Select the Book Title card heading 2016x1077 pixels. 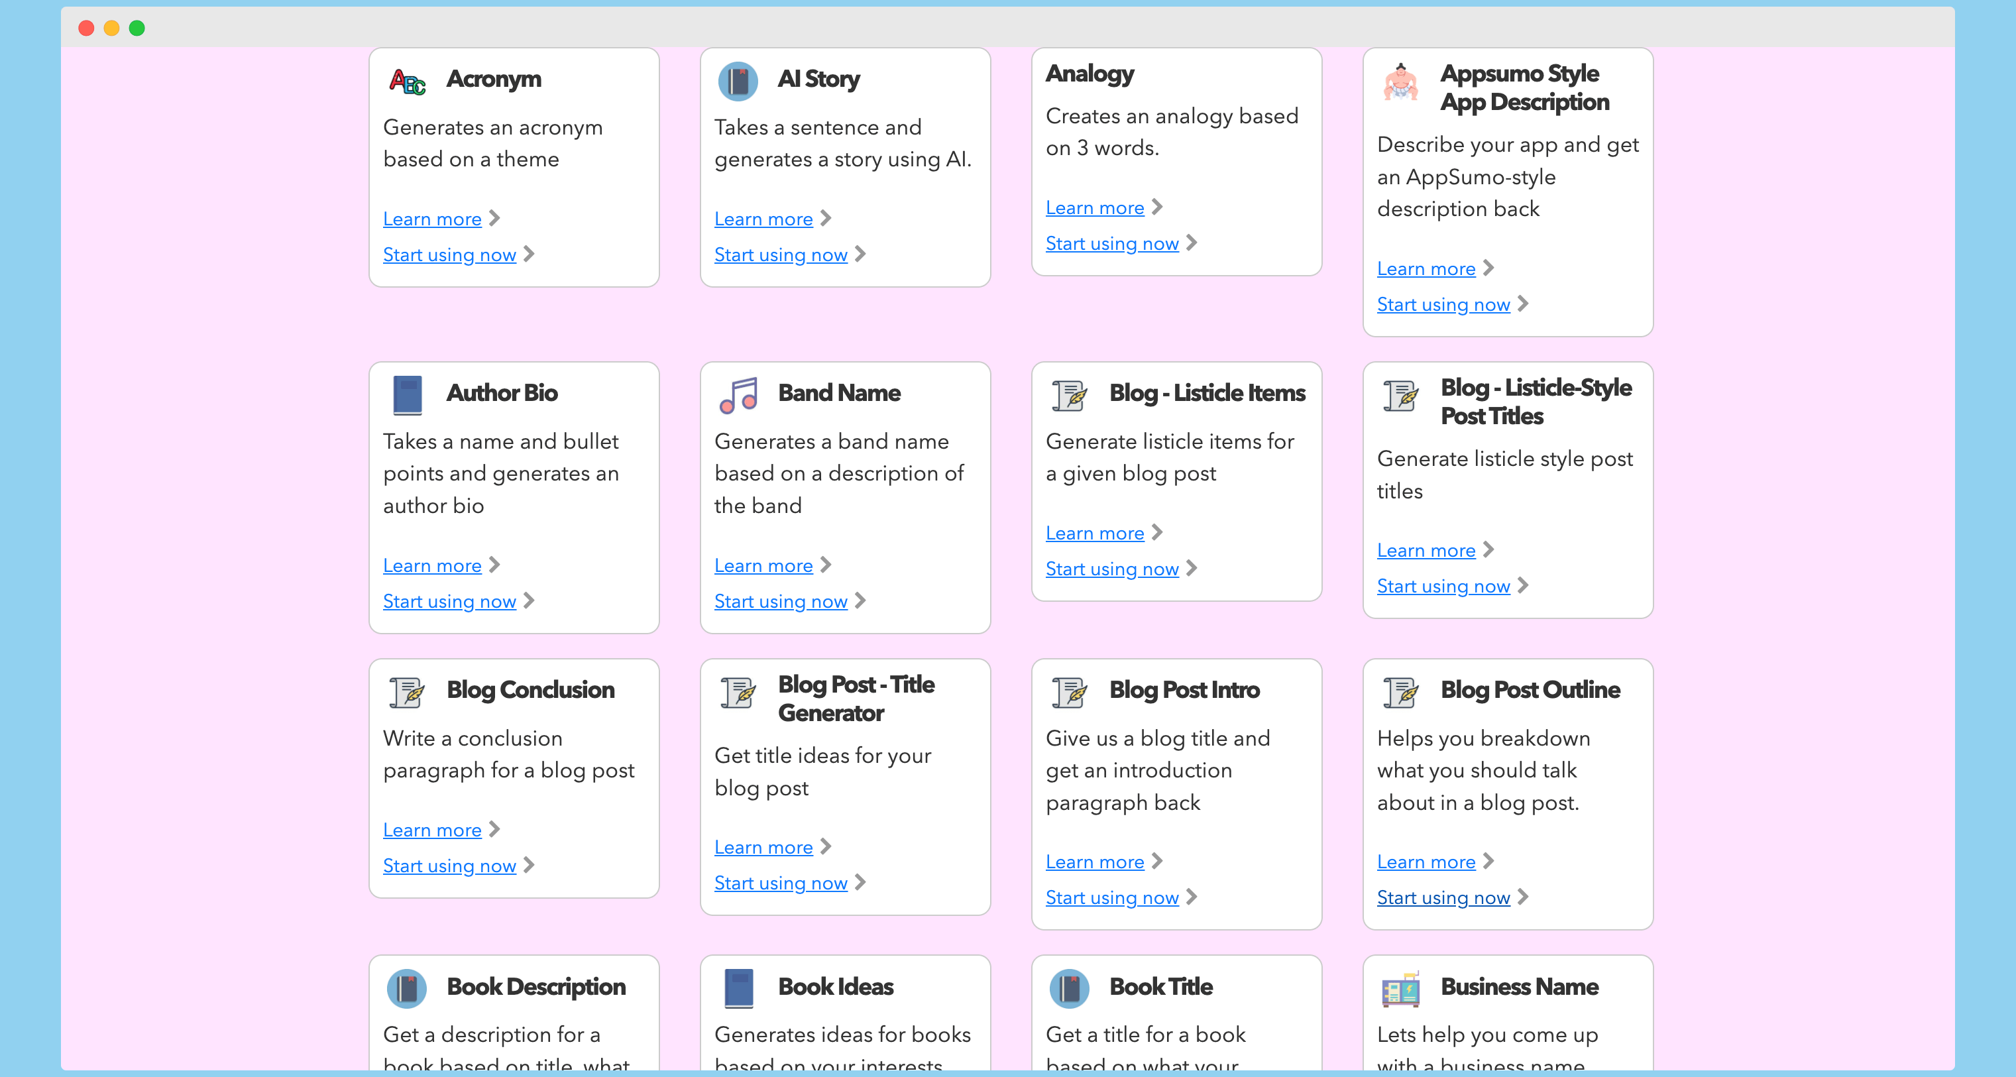pos(1161,987)
